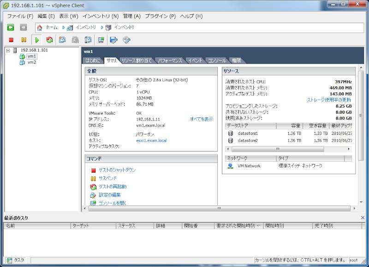Click the restart guest toolbar icon

(x=49, y=40)
